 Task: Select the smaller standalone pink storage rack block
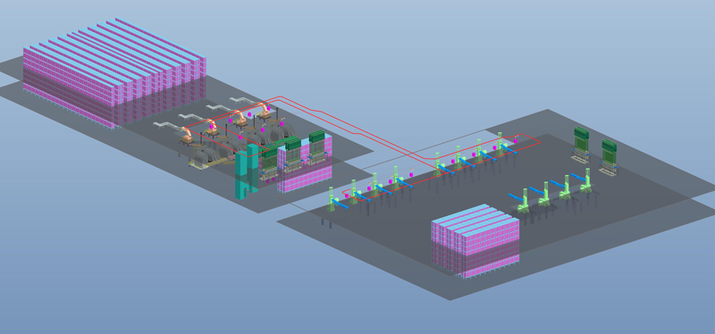point(475,241)
